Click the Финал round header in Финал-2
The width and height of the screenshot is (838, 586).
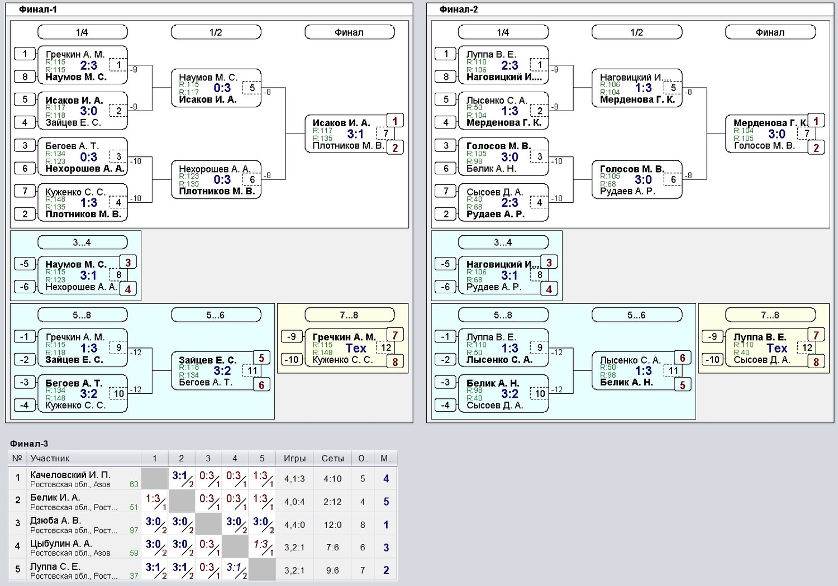pos(770,32)
